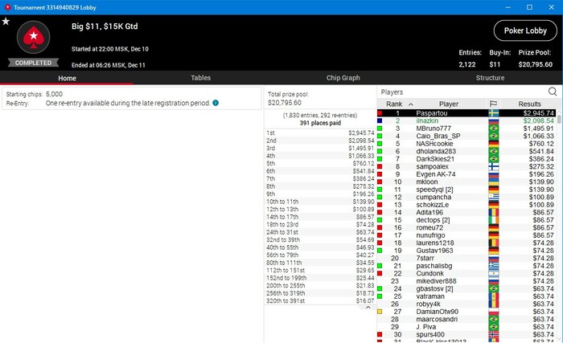Click the green marker beside paschalisbg
This screenshot has width=563, height=343.
pyautogui.click(x=380, y=266)
